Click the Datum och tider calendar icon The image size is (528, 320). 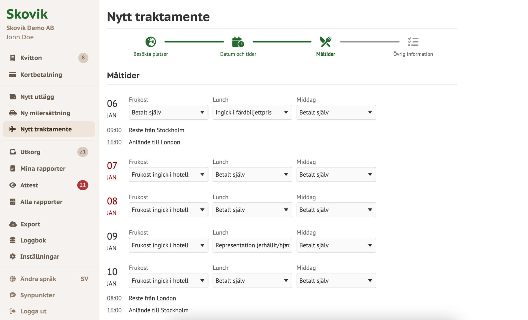238,42
